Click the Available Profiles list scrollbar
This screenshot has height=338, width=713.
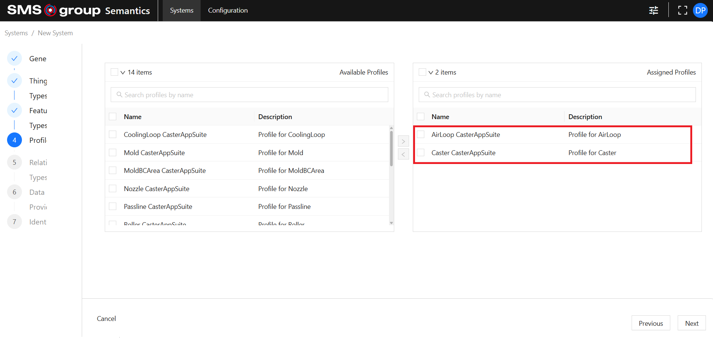pos(391,148)
